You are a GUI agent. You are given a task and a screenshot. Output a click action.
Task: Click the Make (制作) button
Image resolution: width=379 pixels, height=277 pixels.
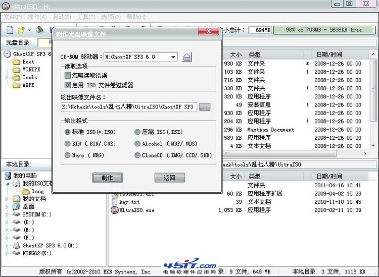(x=107, y=178)
